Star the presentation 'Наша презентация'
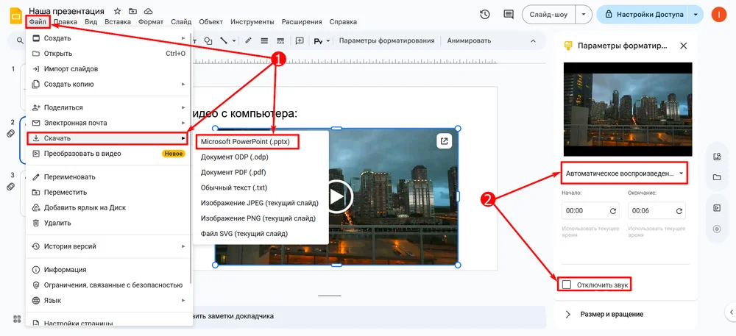This screenshot has height=336, width=736. click(118, 12)
